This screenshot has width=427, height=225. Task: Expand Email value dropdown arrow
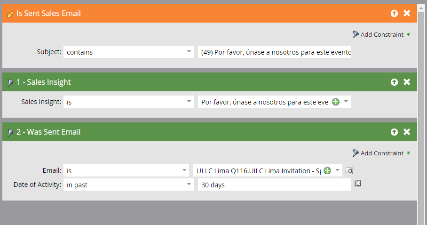click(x=338, y=170)
